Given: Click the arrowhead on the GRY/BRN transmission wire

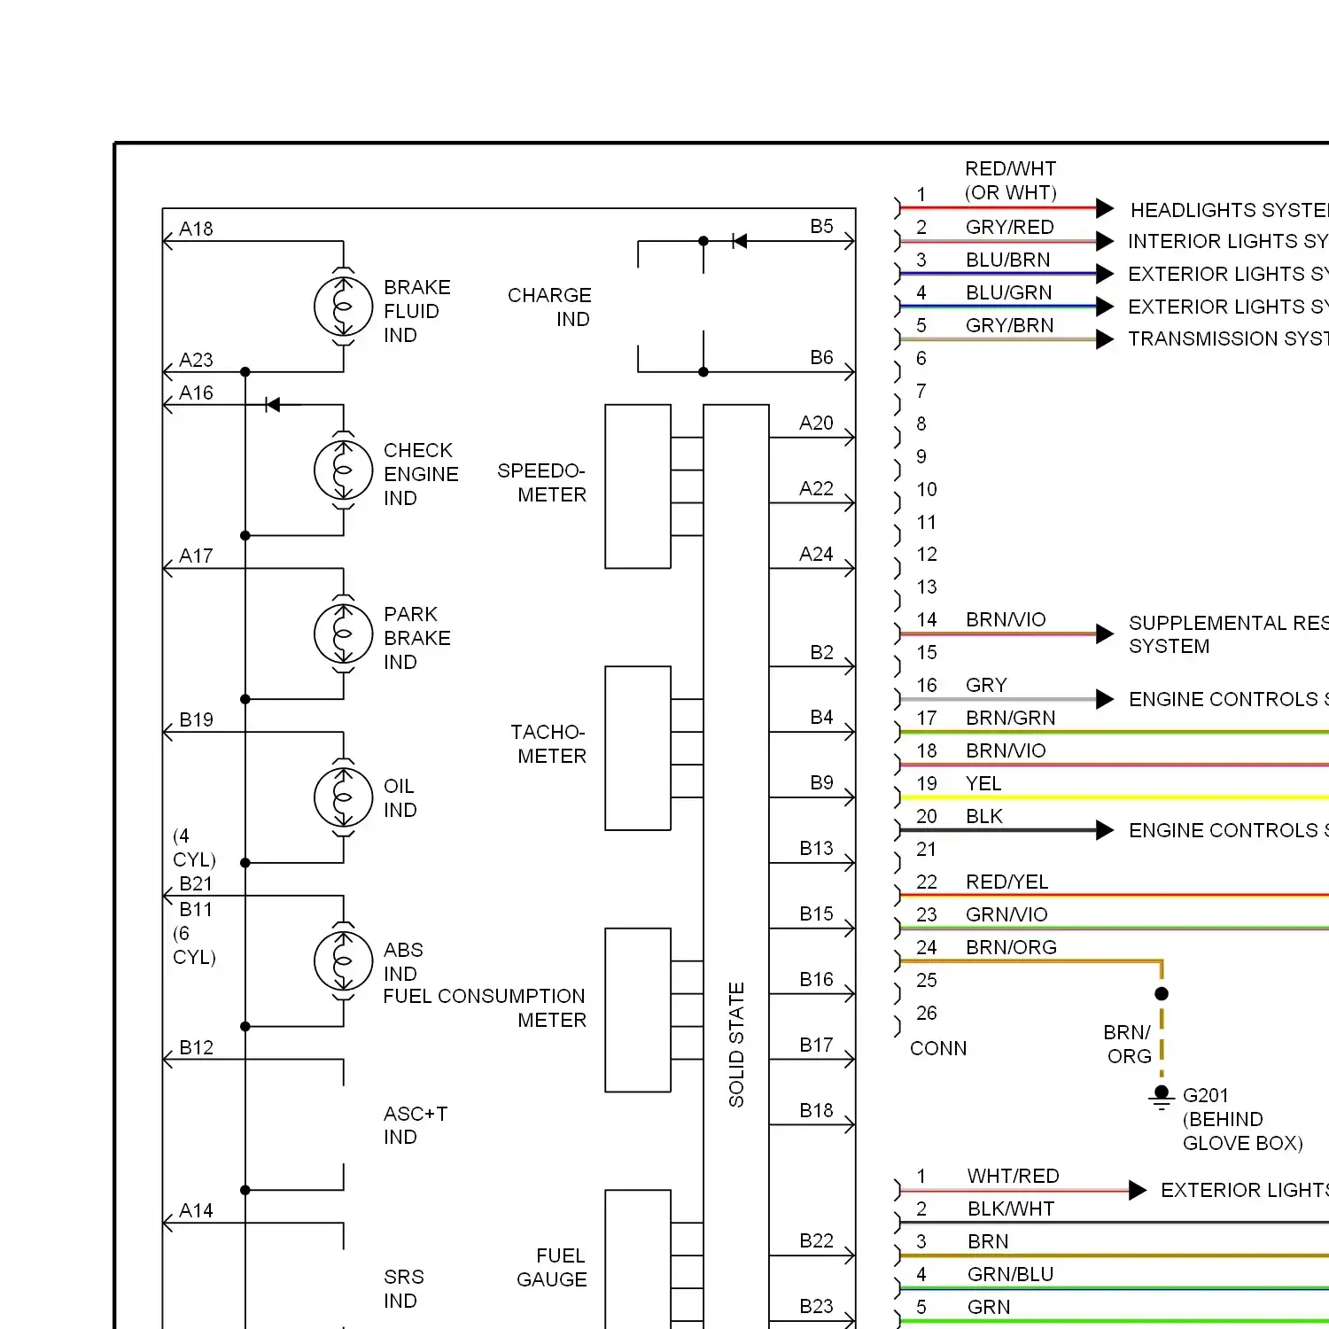Looking at the screenshot, I should click(x=1104, y=339).
